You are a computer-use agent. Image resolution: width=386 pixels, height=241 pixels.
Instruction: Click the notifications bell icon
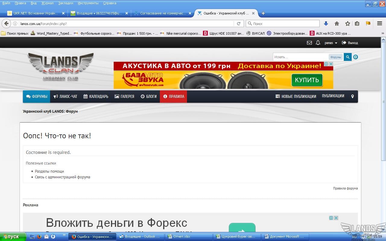click(x=318, y=43)
